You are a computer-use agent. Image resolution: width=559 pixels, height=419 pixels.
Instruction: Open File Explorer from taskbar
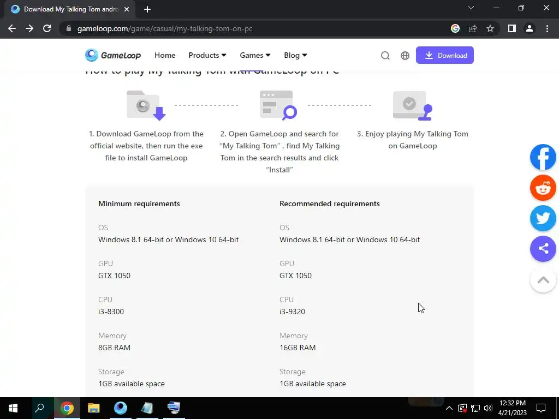click(93, 408)
